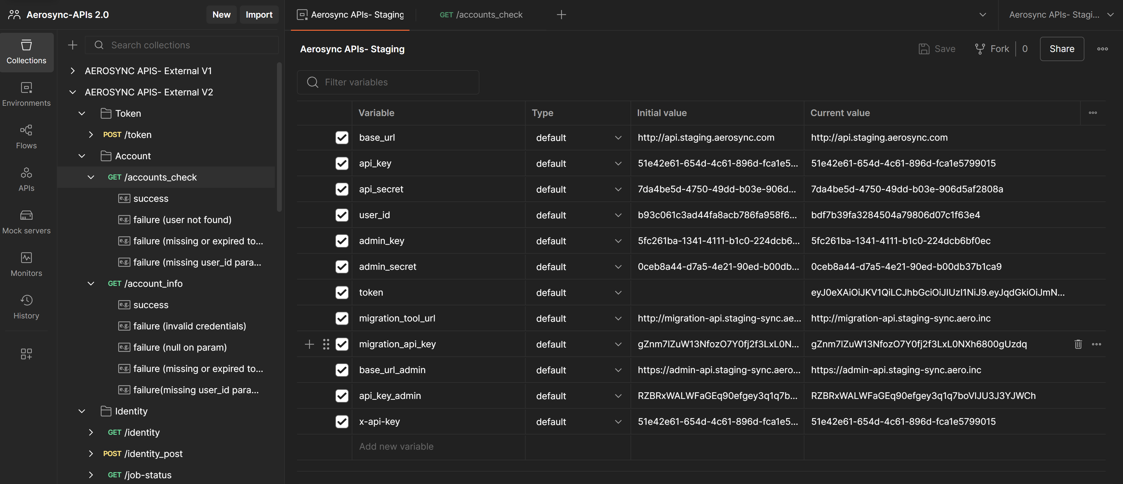Click the Save button
Image resolution: width=1123 pixels, height=484 pixels.
[x=937, y=49]
